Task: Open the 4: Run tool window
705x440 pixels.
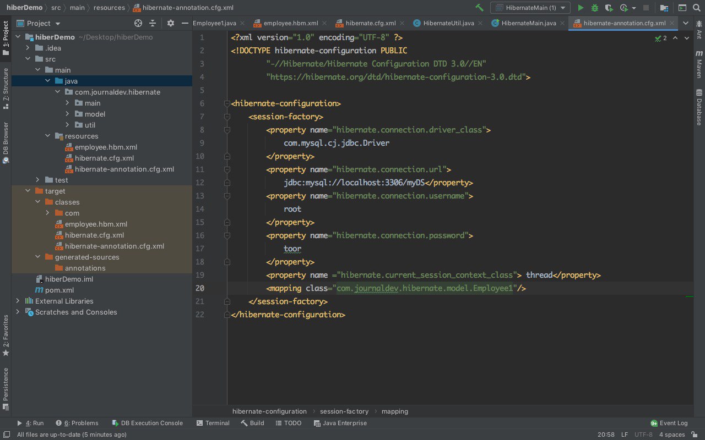Action: coord(30,423)
